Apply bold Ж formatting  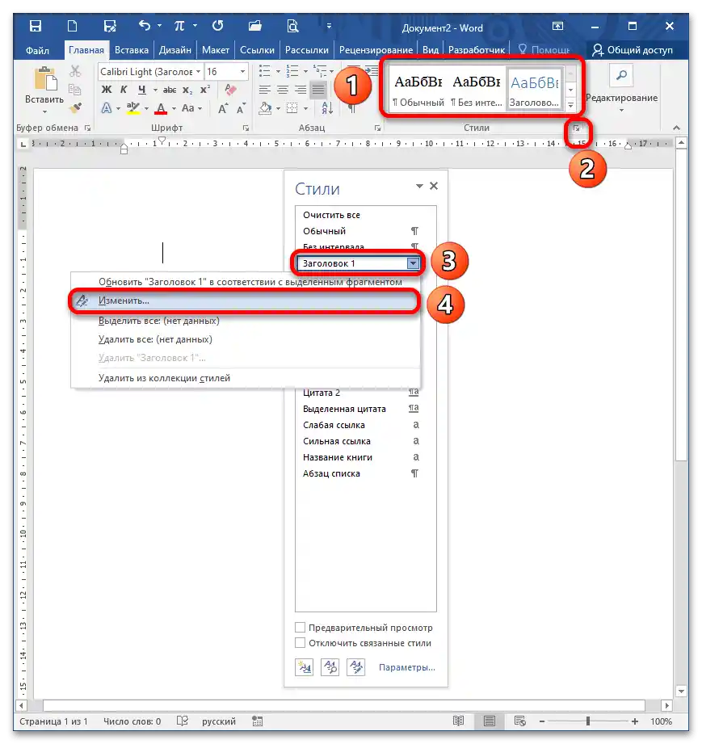click(107, 90)
